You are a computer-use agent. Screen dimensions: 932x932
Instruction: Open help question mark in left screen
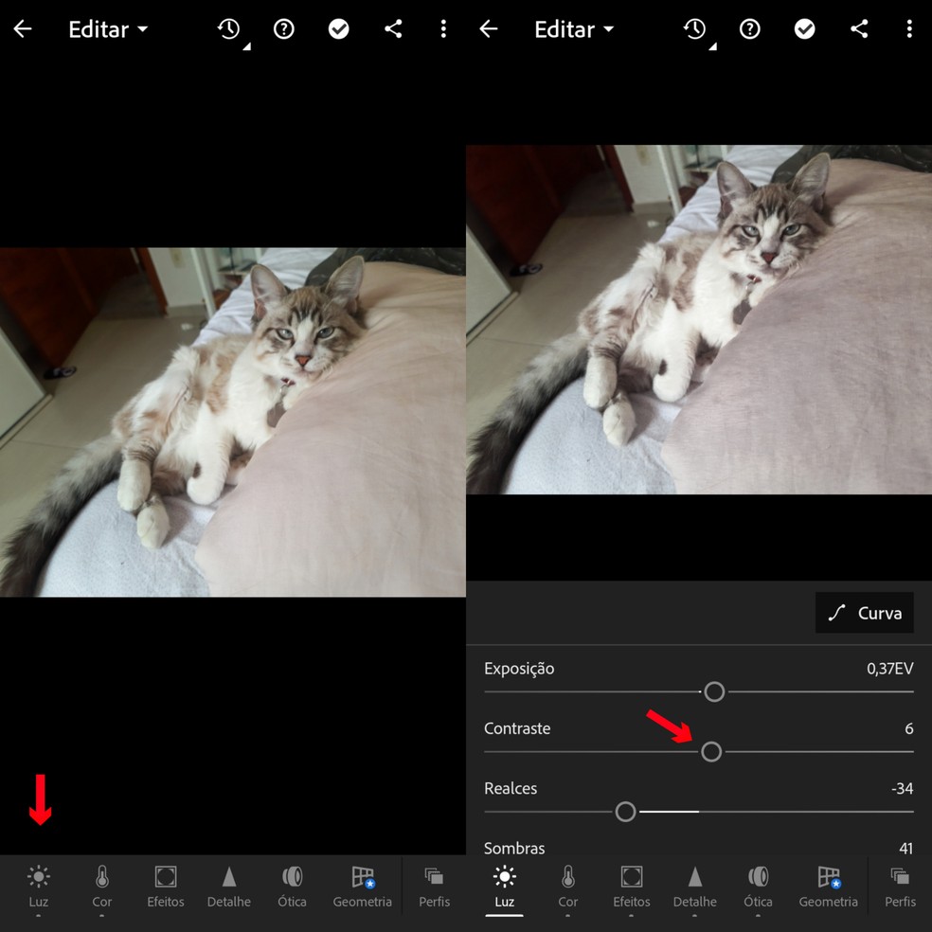tap(284, 28)
